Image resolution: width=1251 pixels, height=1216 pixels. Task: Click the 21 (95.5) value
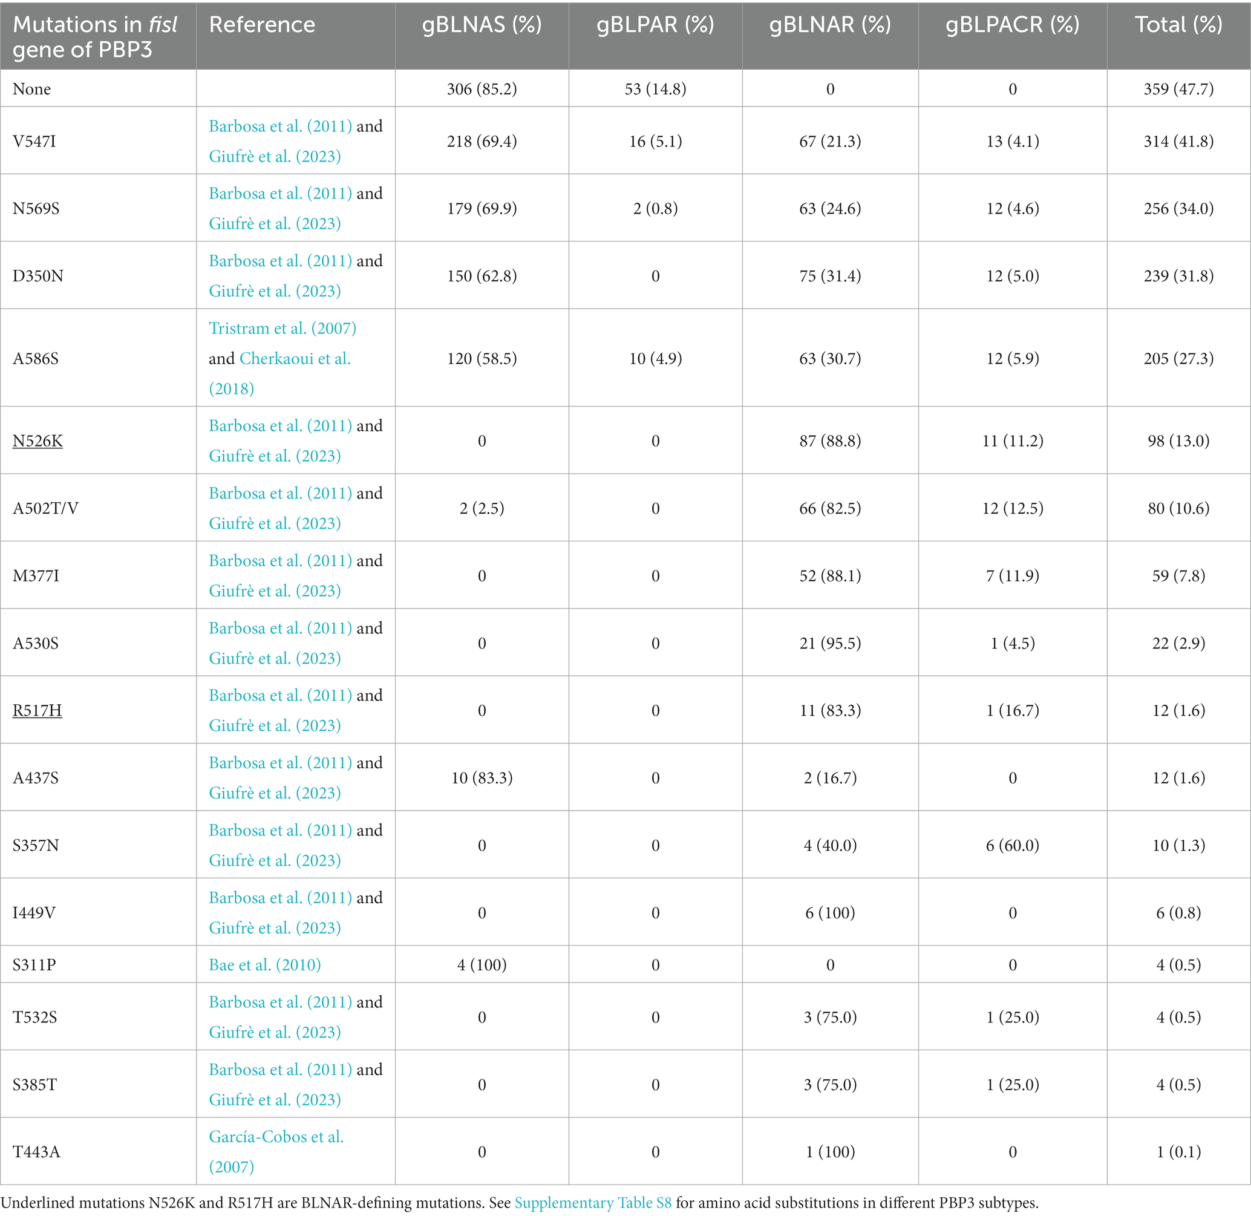click(x=830, y=643)
